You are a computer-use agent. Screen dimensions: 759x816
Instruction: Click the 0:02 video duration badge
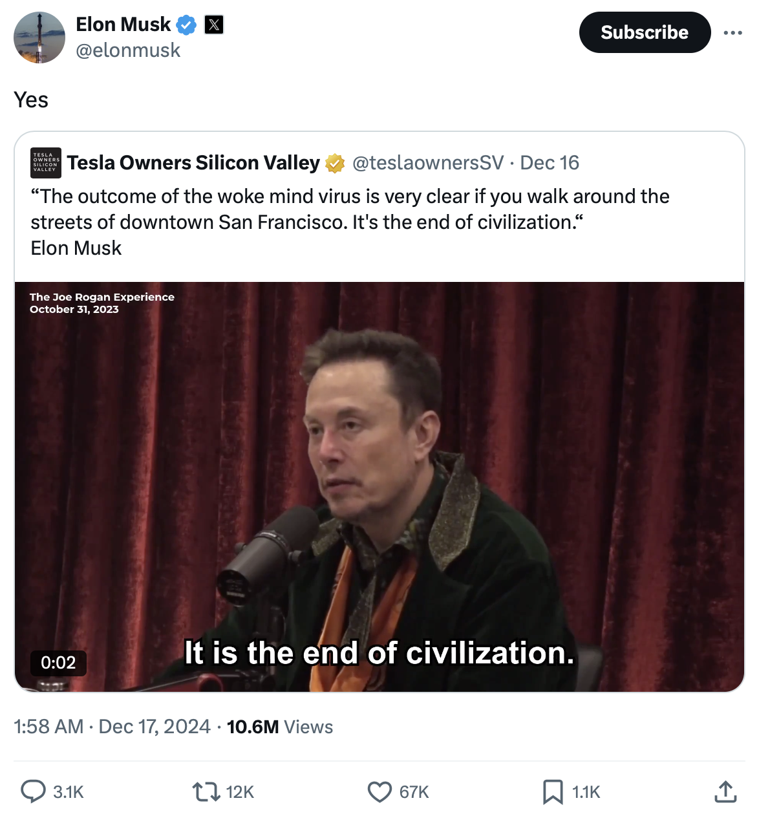point(58,663)
